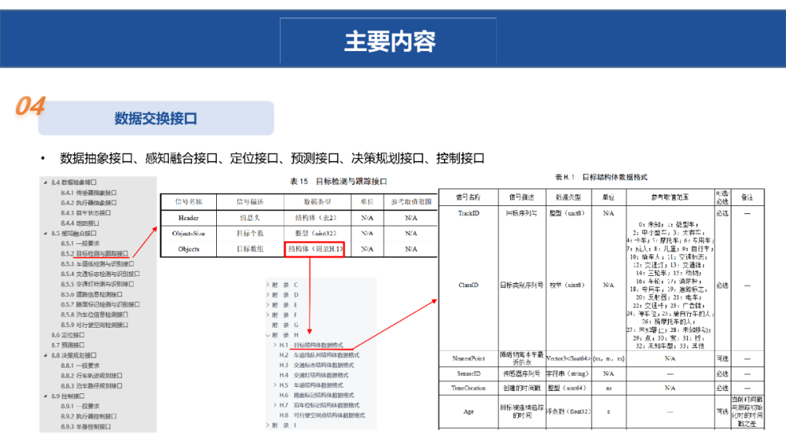
Task: Click the 数据交换接口 section heading button
Action: [x=156, y=119]
